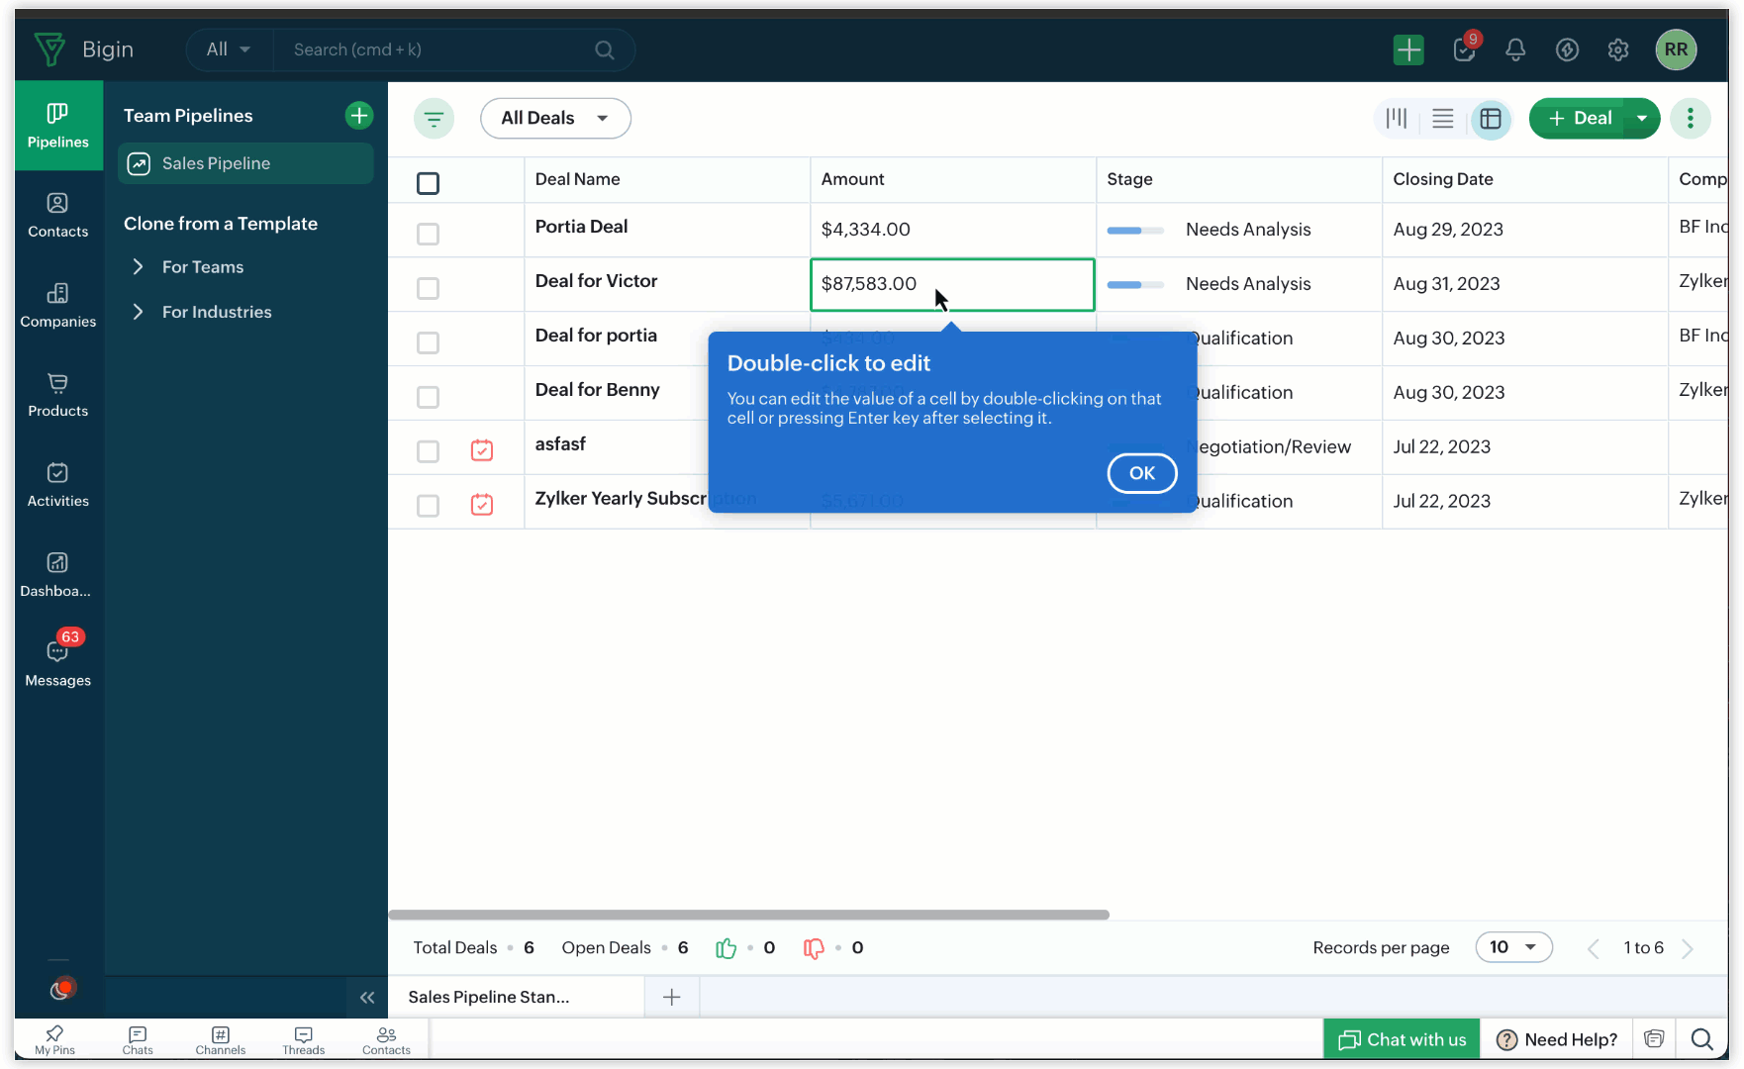Viewport: 1744px width, 1069px height.
Task: Open the Portia Deal record
Action: point(581,227)
